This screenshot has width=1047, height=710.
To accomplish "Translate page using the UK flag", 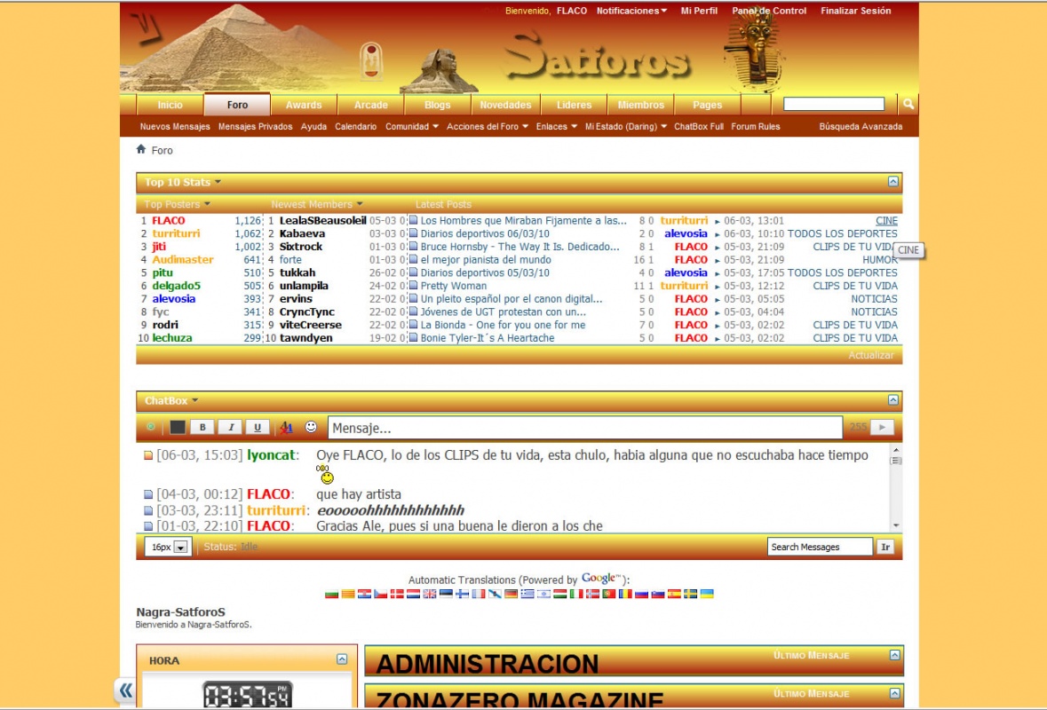I will point(429,594).
